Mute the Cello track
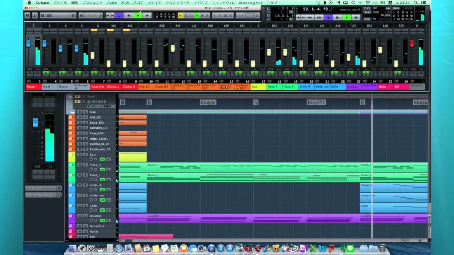Viewport: 454px width, 255px height. (x=80, y=206)
